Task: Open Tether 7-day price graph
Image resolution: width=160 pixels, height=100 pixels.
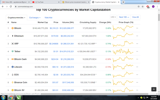Action: 123,51
